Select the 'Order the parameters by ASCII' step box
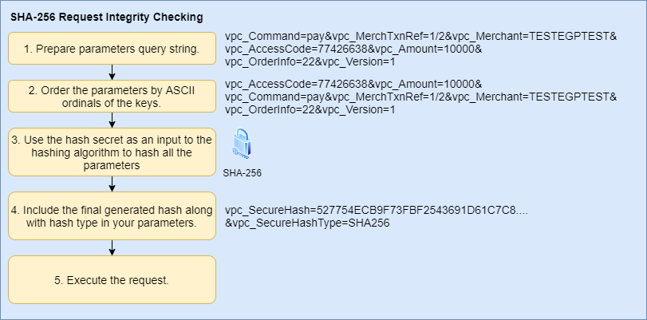The image size is (647, 320). [x=112, y=97]
